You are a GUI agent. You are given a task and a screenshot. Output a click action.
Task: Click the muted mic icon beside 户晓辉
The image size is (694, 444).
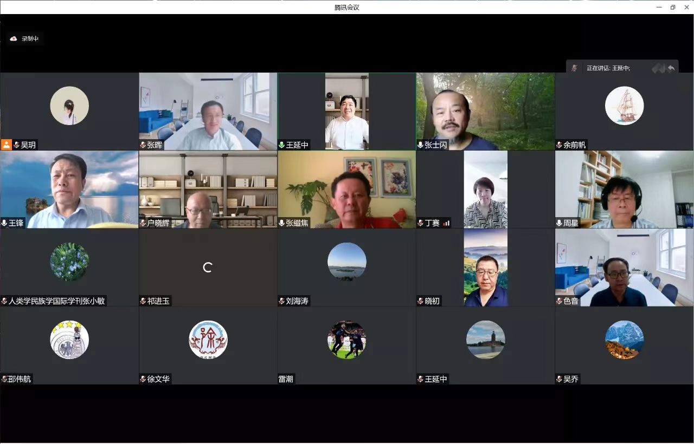point(143,223)
